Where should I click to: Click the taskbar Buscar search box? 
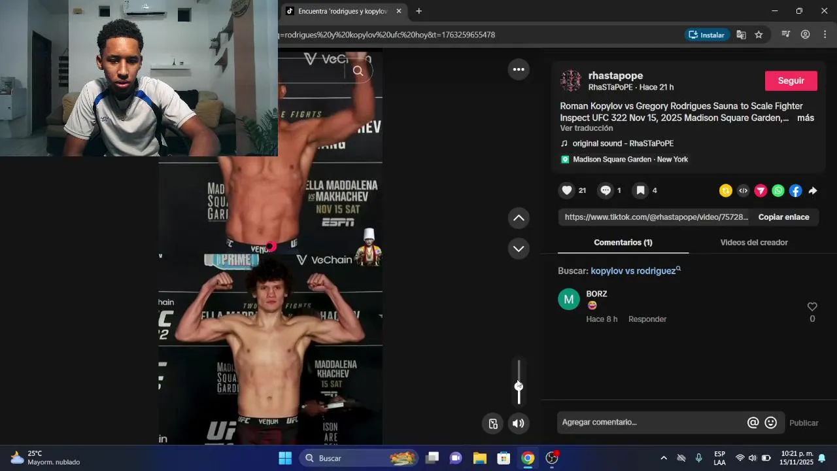(x=360, y=458)
